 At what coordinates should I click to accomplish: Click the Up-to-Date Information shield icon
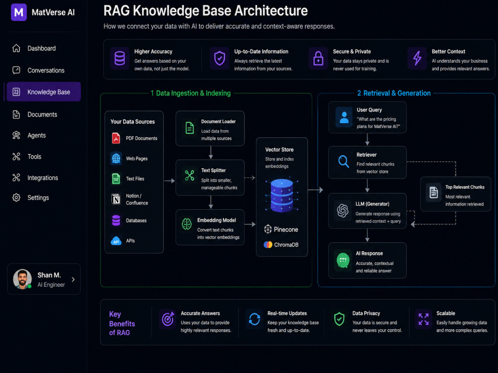point(220,58)
